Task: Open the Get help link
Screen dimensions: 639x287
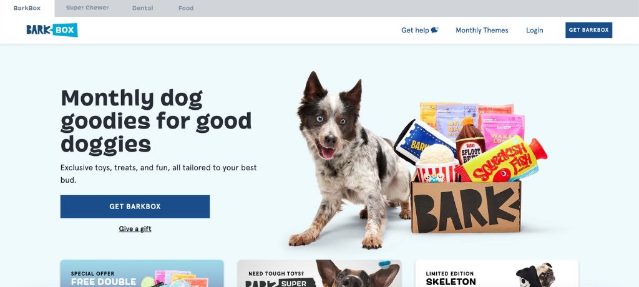Action: pos(415,30)
